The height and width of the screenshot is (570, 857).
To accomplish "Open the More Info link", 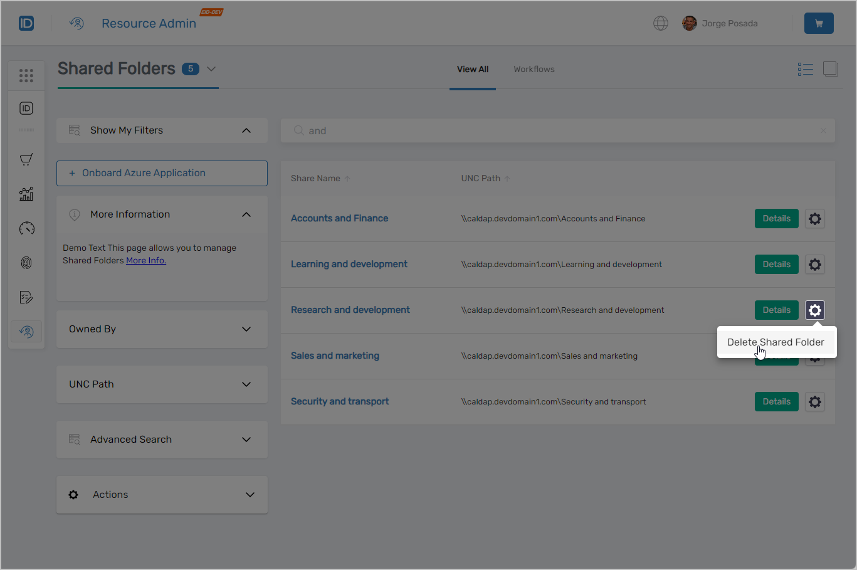I will (x=145, y=260).
